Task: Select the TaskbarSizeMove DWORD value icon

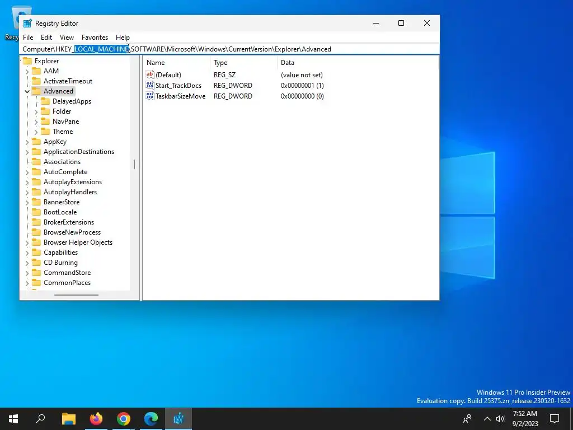Action: point(150,96)
